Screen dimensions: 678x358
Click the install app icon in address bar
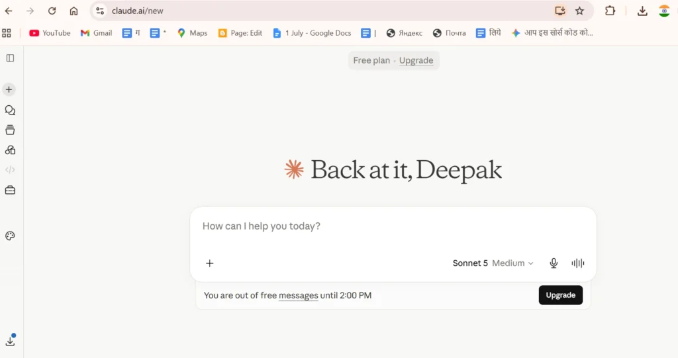(560, 11)
